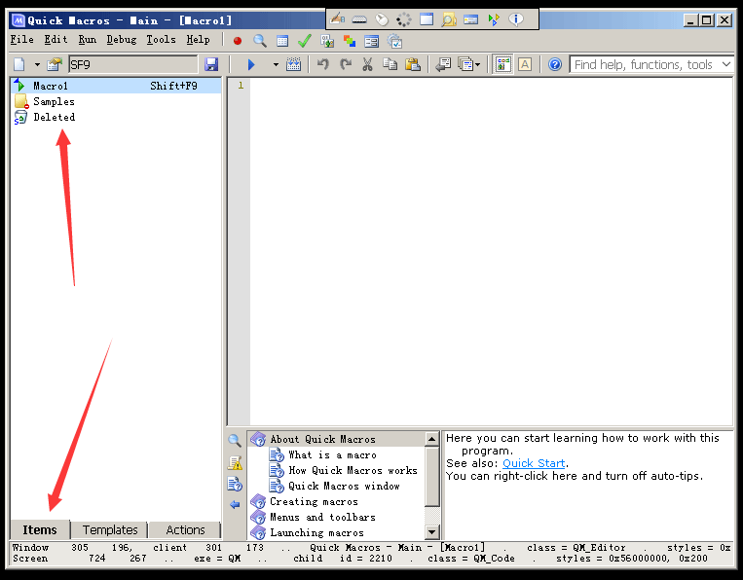The image size is (743, 580).
Task: Click the magnifier icon beside help tree
Action: [235, 440]
